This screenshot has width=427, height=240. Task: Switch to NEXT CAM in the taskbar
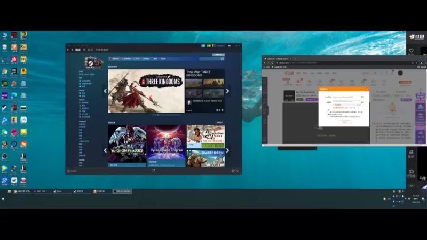42,191
